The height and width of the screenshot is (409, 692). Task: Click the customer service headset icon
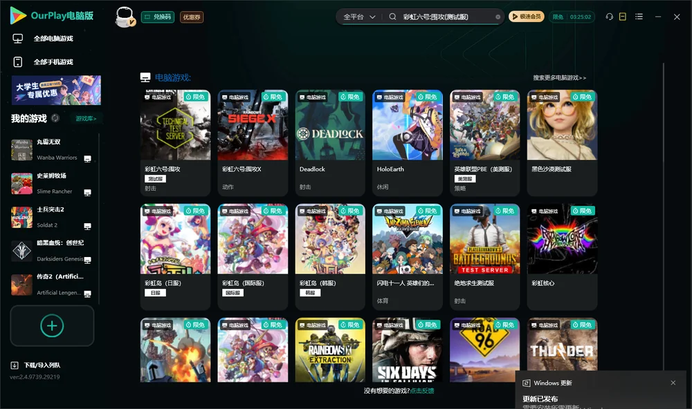tap(610, 17)
